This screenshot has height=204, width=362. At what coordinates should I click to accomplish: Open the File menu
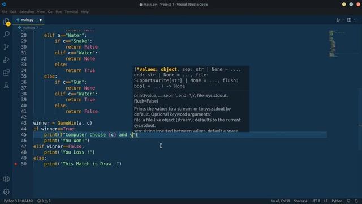coord(5,12)
